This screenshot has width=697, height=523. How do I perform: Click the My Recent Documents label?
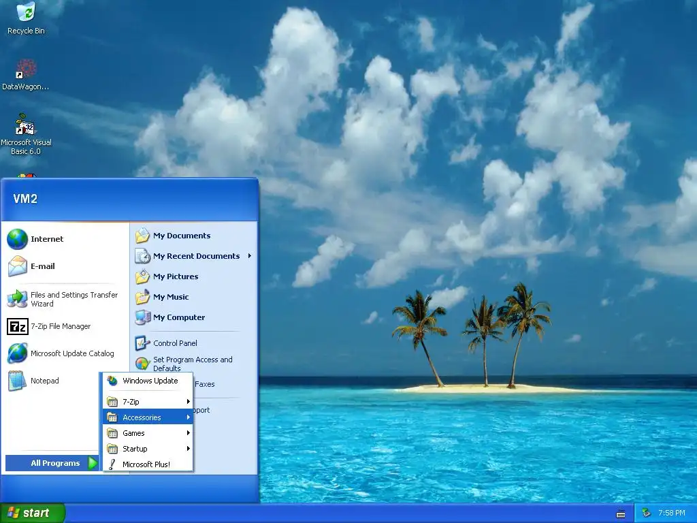point(197,256)
